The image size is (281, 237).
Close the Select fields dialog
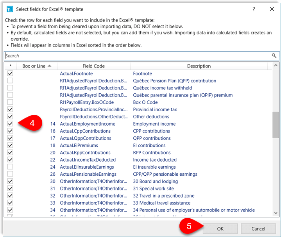point(272,9)
